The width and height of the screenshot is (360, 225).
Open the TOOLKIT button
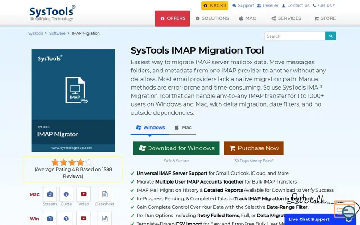click(x=215, y=5)
